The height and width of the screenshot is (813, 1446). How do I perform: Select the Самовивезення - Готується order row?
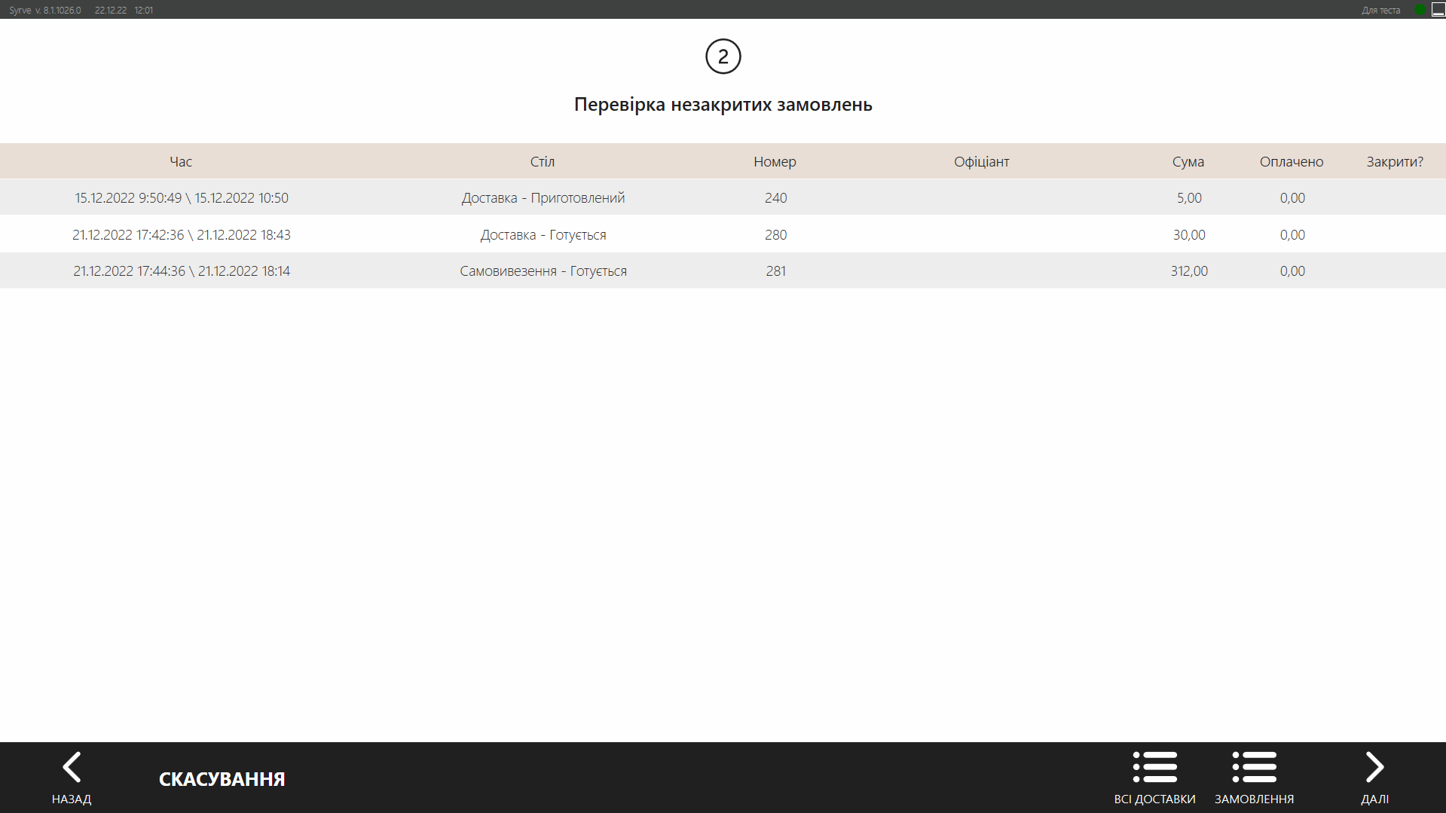click(543, 270)
